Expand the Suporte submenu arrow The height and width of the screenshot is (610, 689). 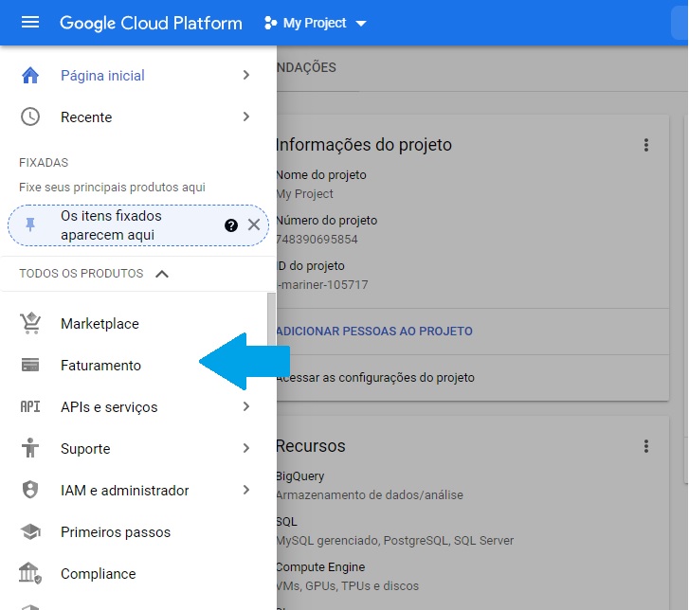pyautogui.click(x=245, y=449)
